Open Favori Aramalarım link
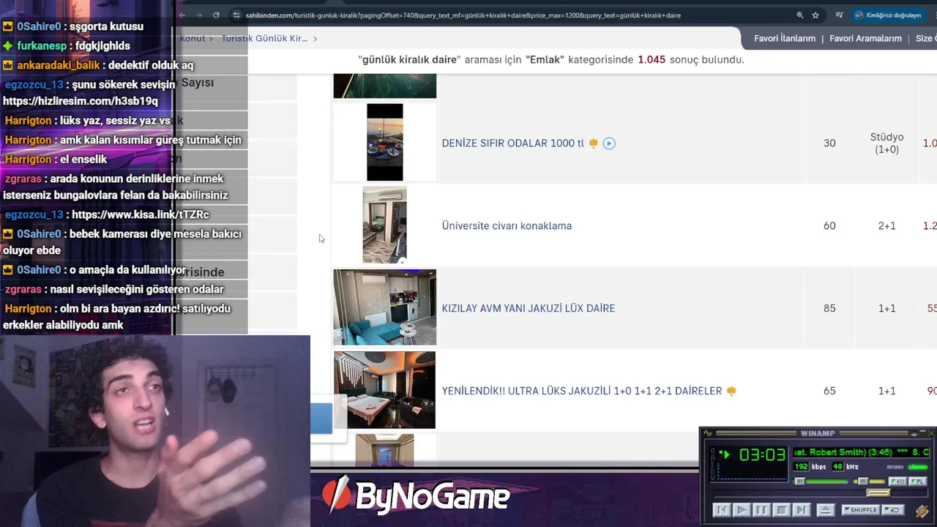This screenshot has height=527, width=937. 865,39
